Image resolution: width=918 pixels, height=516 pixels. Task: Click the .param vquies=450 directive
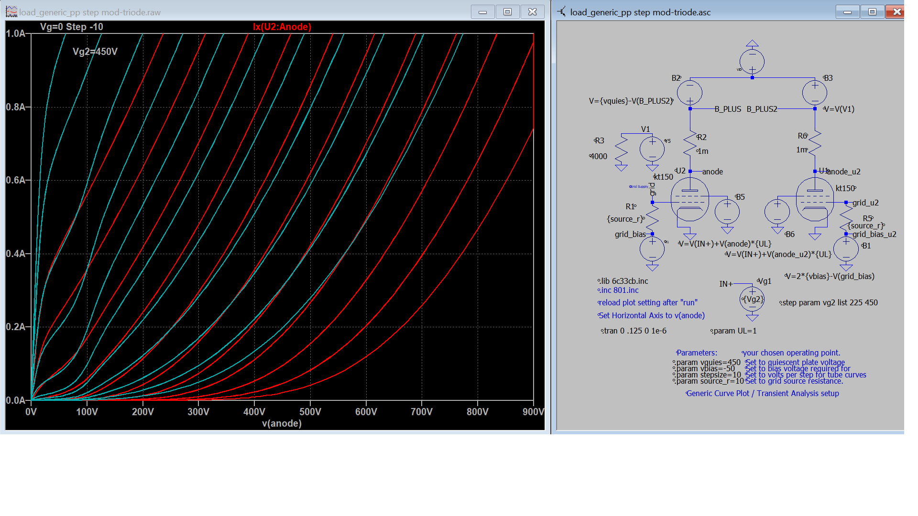(x=707, y=362)
